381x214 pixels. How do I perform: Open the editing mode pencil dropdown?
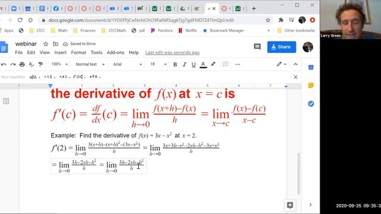point(282,64)
